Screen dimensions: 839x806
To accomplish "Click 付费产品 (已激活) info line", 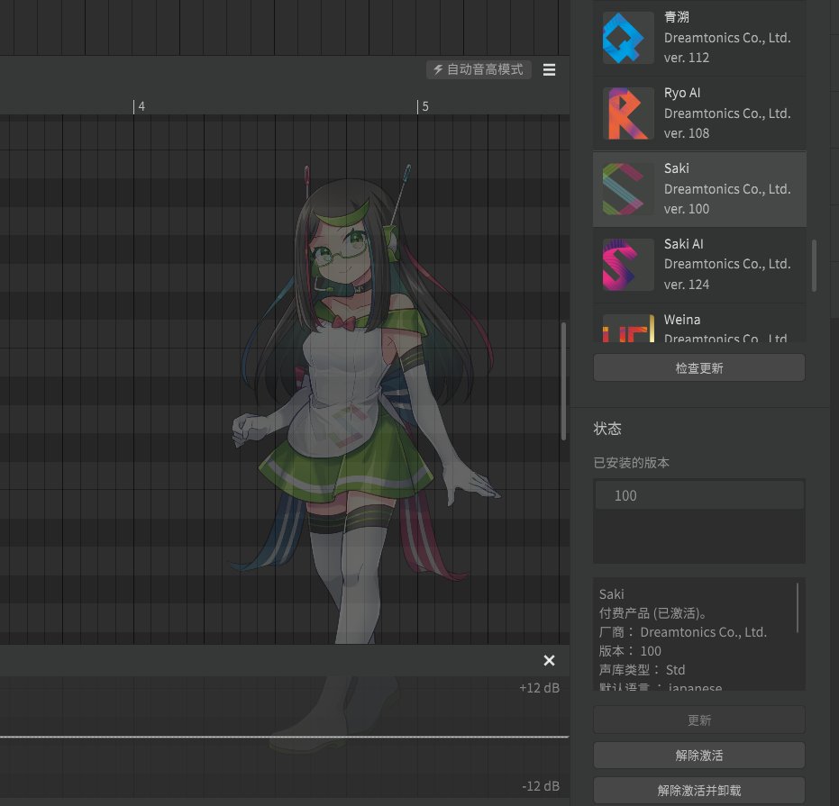I will point(652,613).
